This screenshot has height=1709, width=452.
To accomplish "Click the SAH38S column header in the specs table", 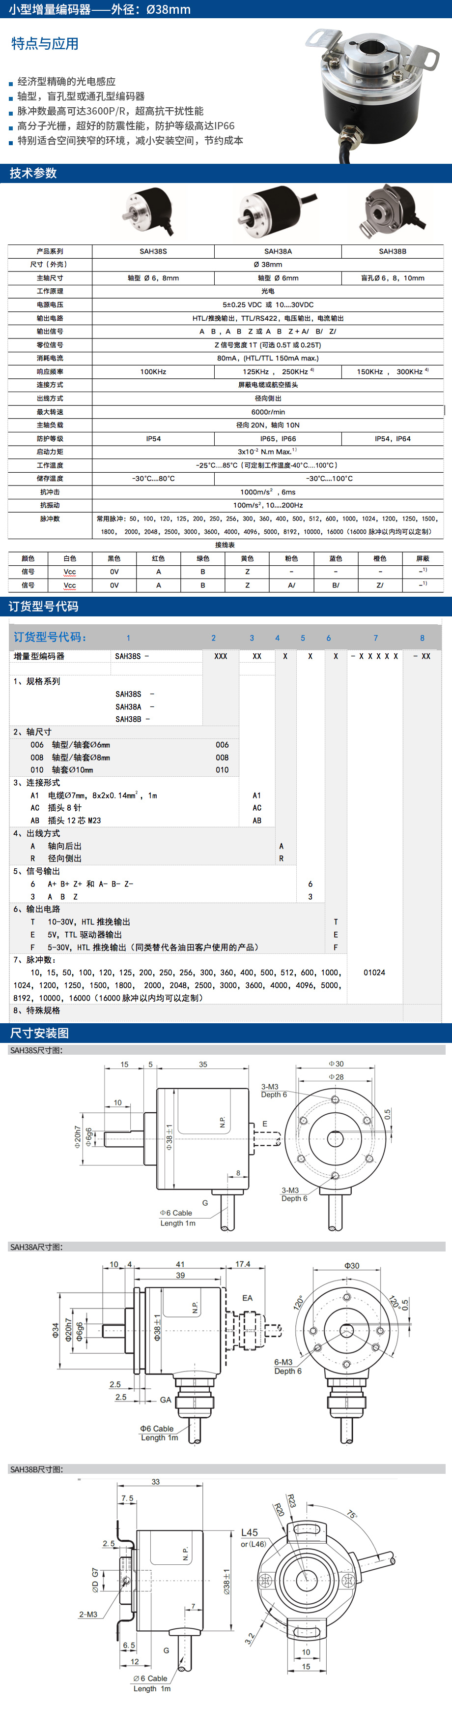I will (153, 251).
